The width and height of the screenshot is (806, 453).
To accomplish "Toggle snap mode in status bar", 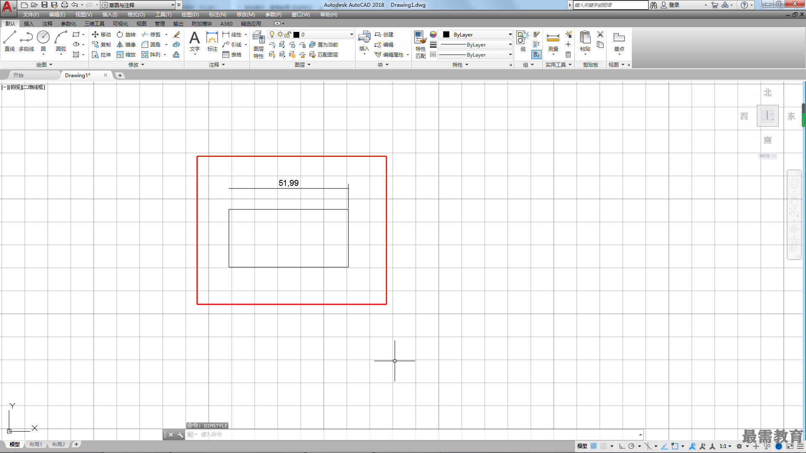I will point(604,446).
